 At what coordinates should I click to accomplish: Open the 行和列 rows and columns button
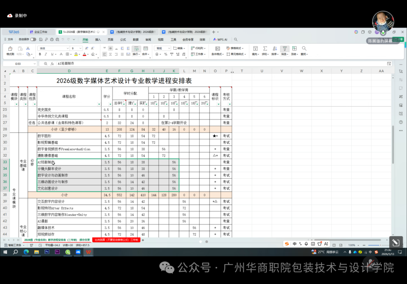coord(198,48)
